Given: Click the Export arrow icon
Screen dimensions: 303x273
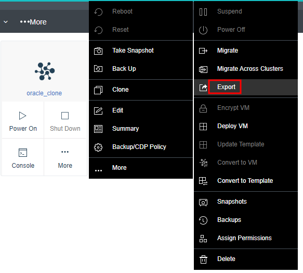Looking at the screenshot, I should [x=203, y=88].
